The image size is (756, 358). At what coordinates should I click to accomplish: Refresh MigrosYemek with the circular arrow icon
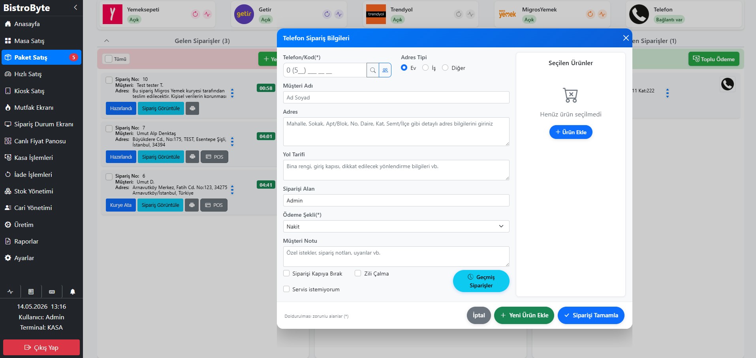pyautogui.click(x=590, y=14)
